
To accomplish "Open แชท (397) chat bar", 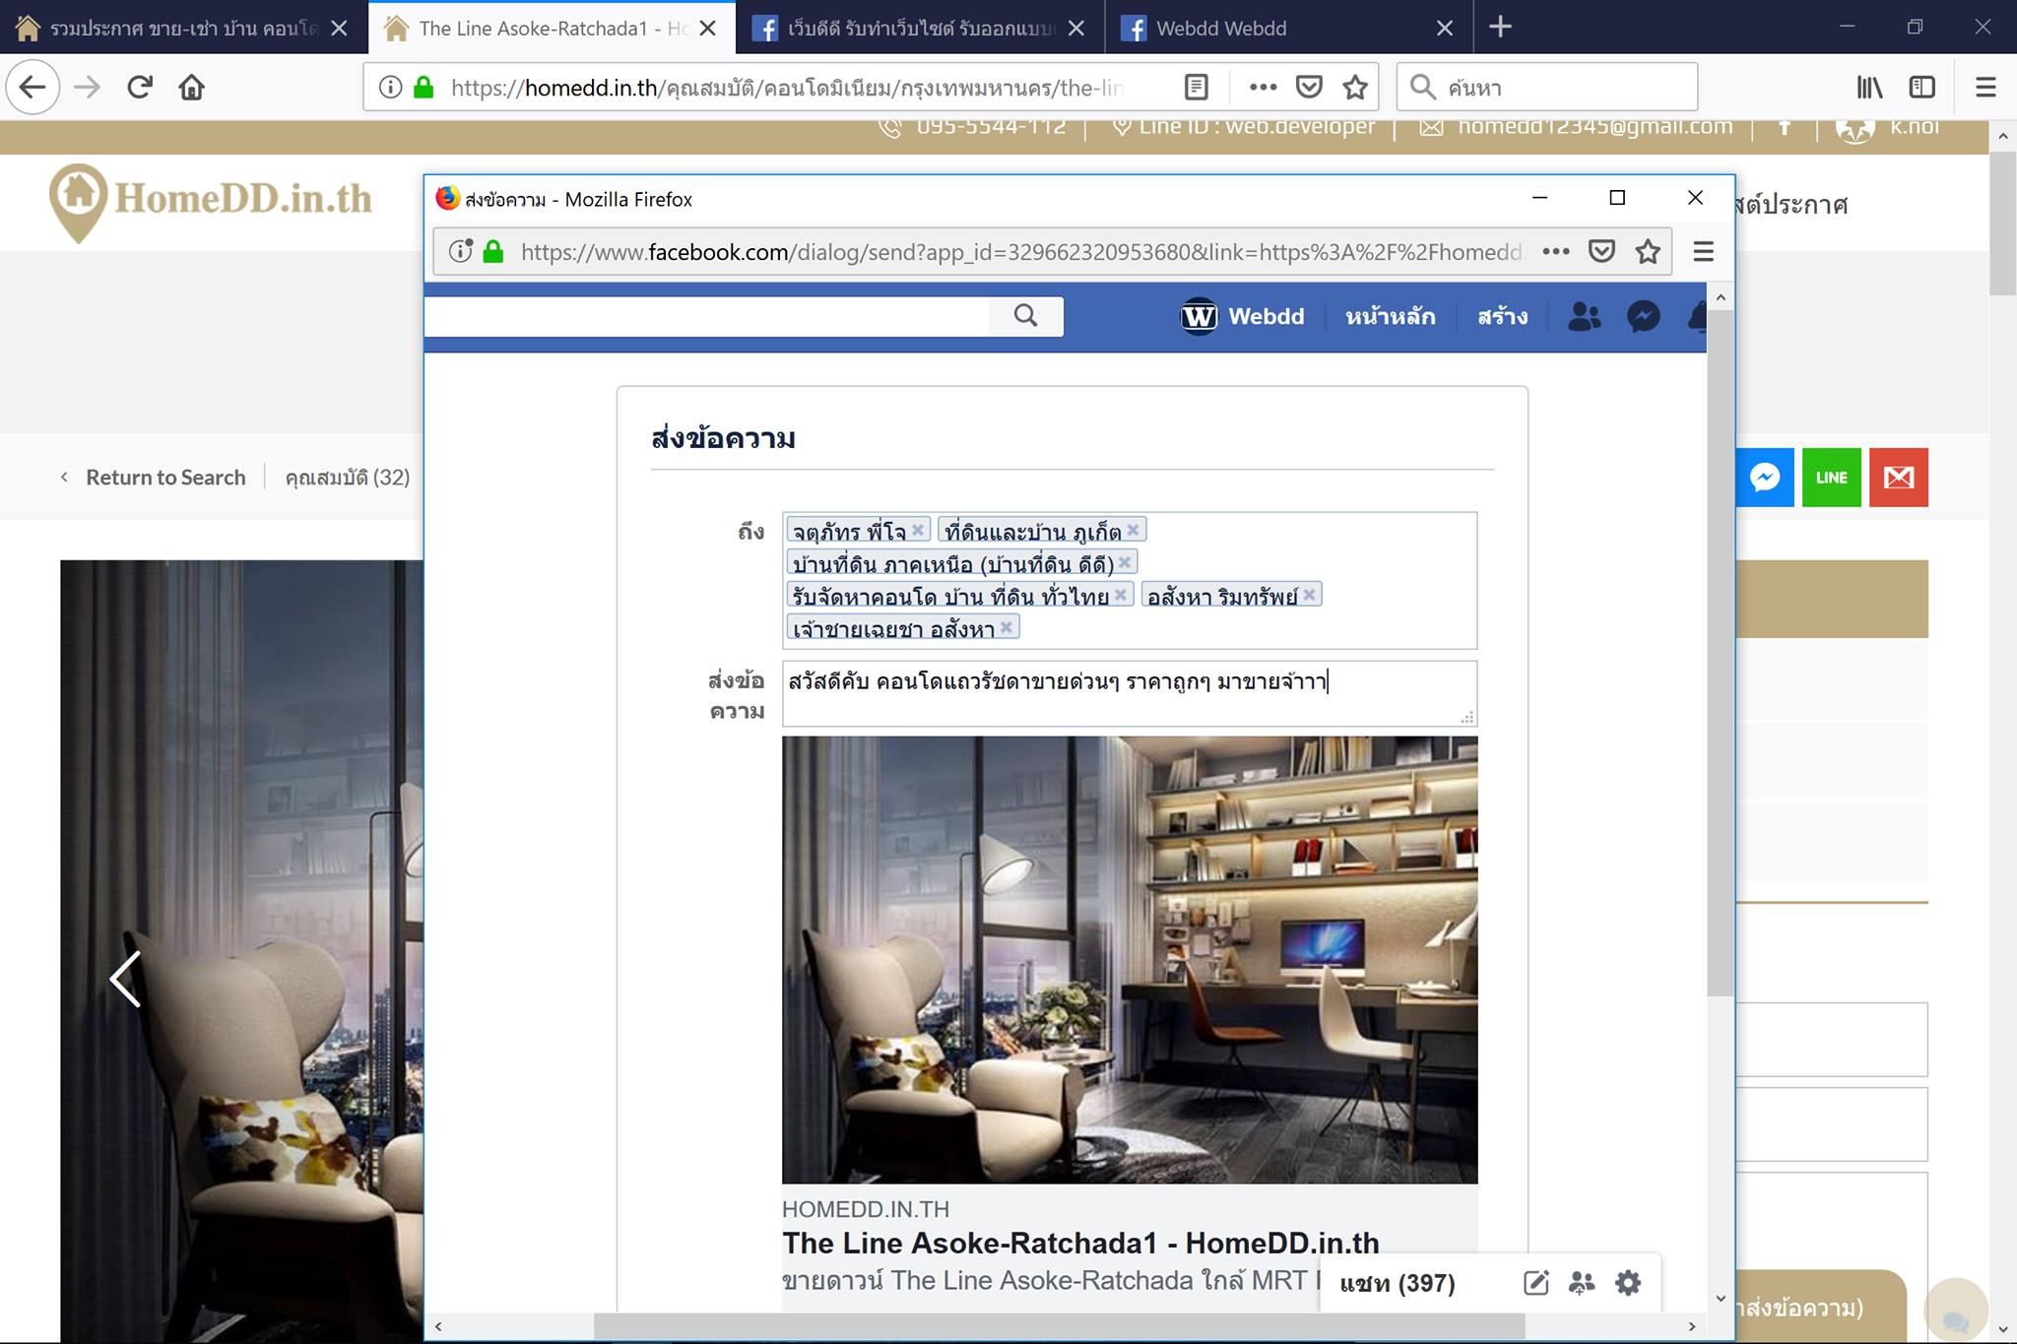I will pyautogui.click(x=1398, y=1283).
